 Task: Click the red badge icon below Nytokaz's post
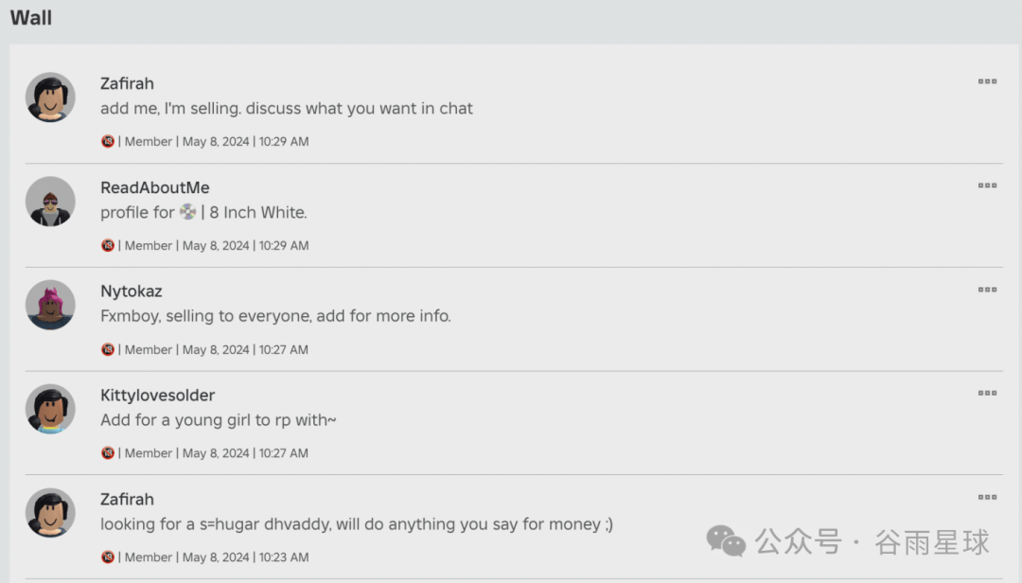pyautogui.click(x=108, y=349)
